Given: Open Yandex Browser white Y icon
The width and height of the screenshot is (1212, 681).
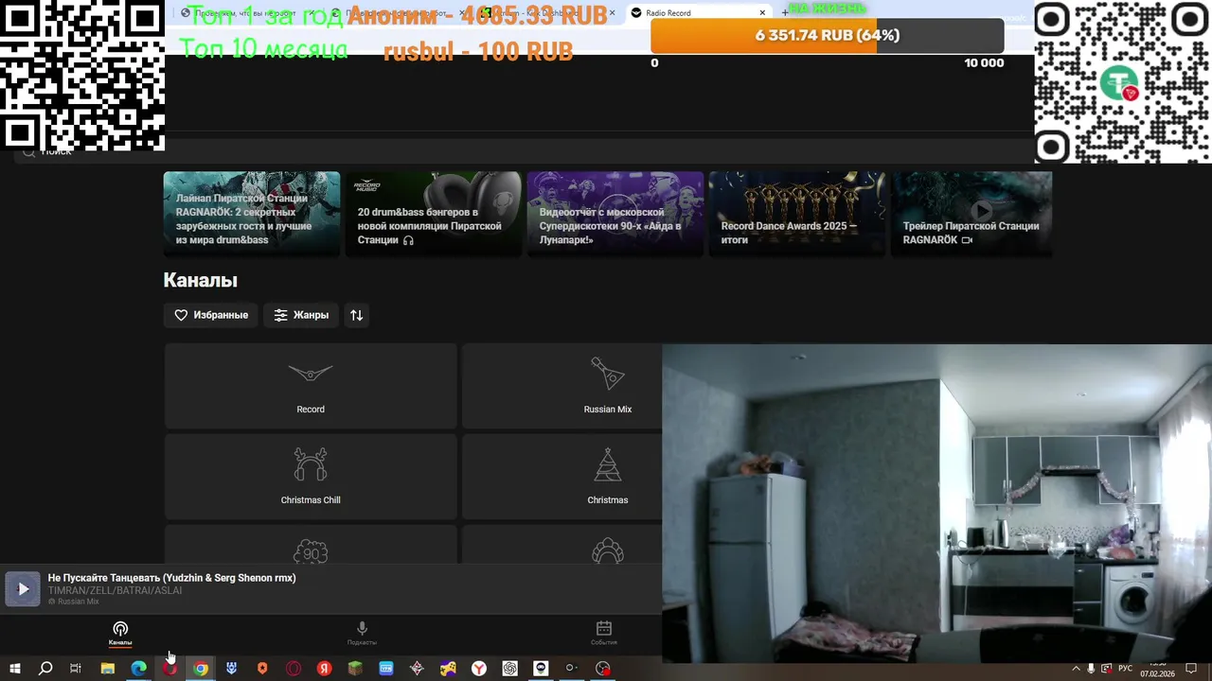Looking at the screenshot, I should (x=479, y=669).
